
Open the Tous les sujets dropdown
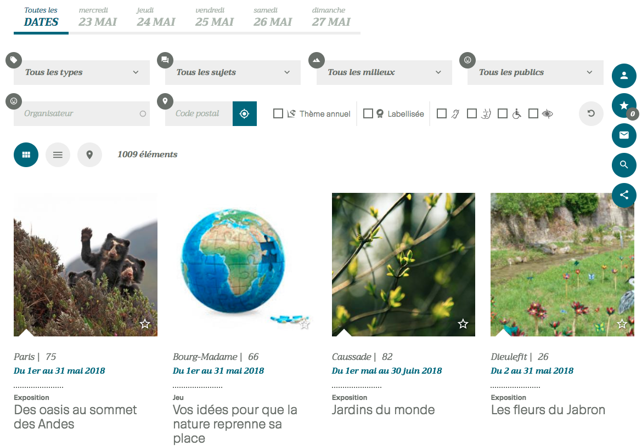233,72
